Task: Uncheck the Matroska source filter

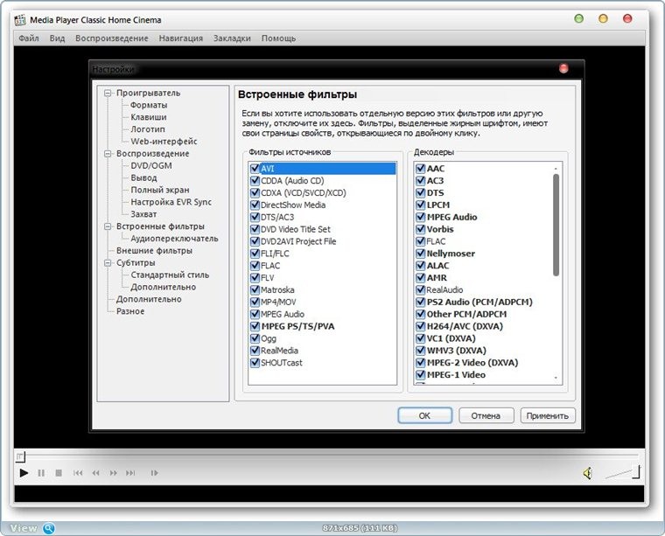Action: [255, 290]
